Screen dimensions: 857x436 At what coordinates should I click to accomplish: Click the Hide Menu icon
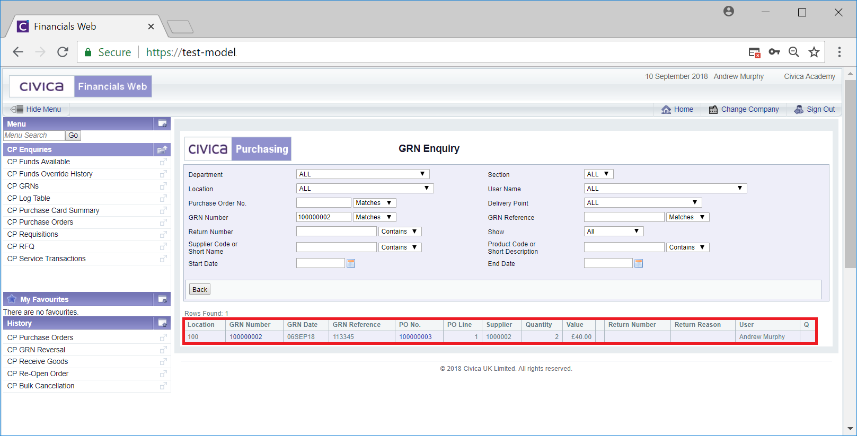[x=17, y=109]
